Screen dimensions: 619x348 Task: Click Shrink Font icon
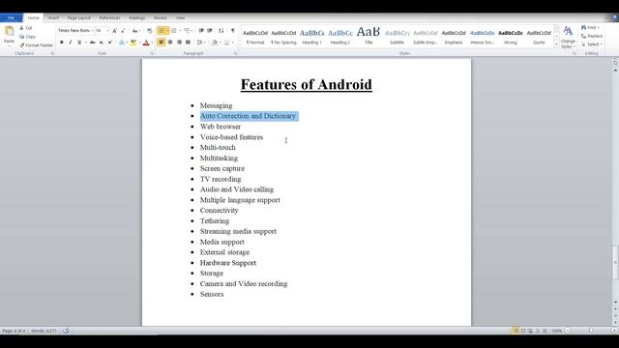(123, 30)
